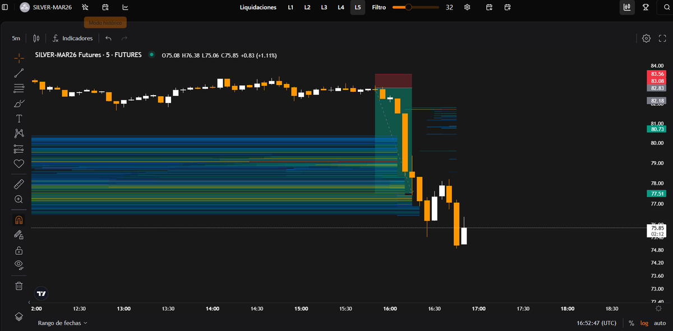The image size is (673, 331).
Task: Change chart candle style icon
Action: coord(36,38)
